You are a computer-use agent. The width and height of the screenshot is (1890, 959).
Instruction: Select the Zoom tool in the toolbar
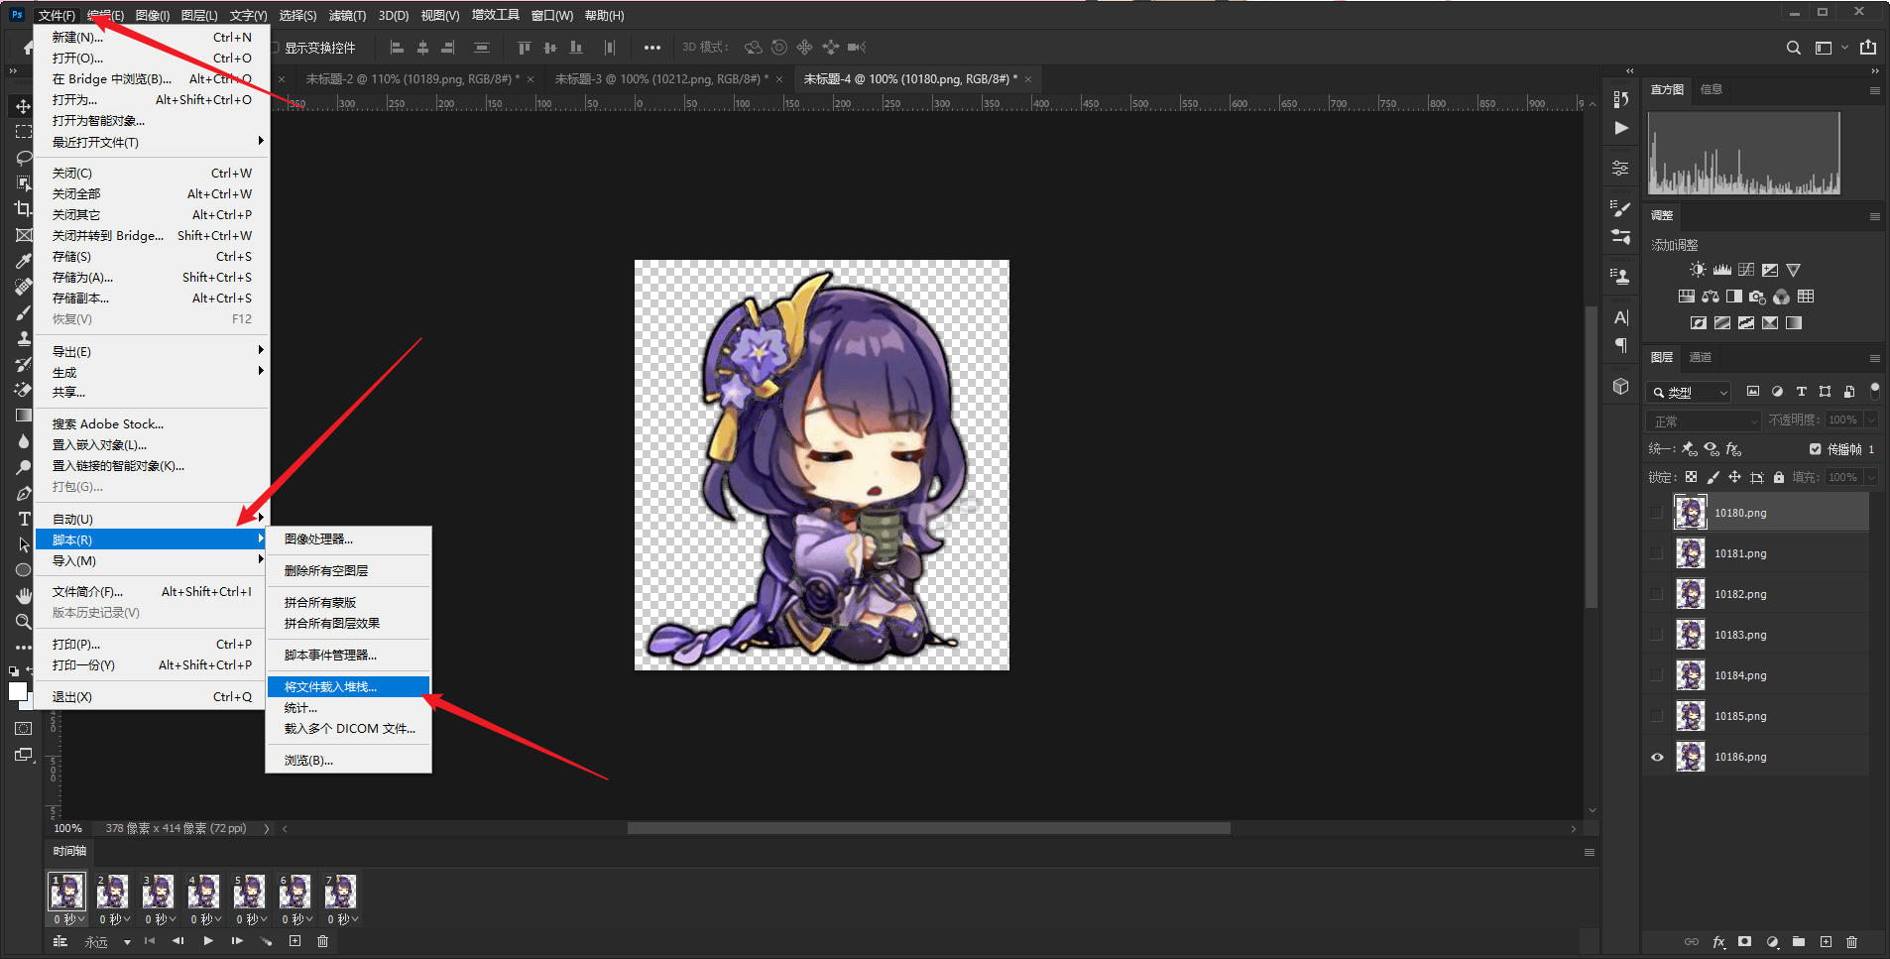(x=23, y=622)
